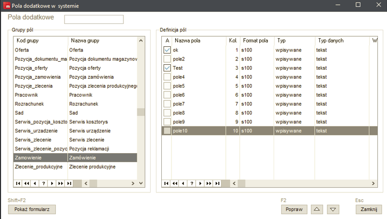This screenshot has height=219, width=387.
Task: Go to first record in Grupy pól navigator
Action: [x=18, y=183]
